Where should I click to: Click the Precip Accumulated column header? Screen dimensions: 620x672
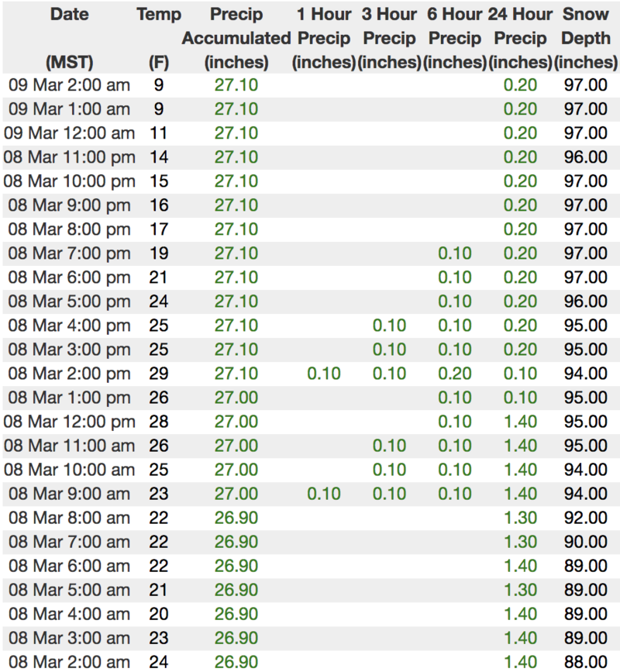236,38
